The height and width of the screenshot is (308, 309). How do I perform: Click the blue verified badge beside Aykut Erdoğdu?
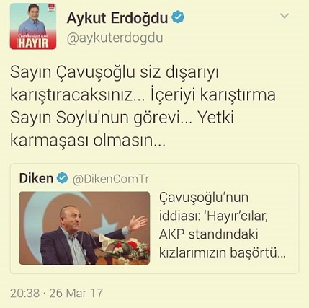[x=178, y=17]
